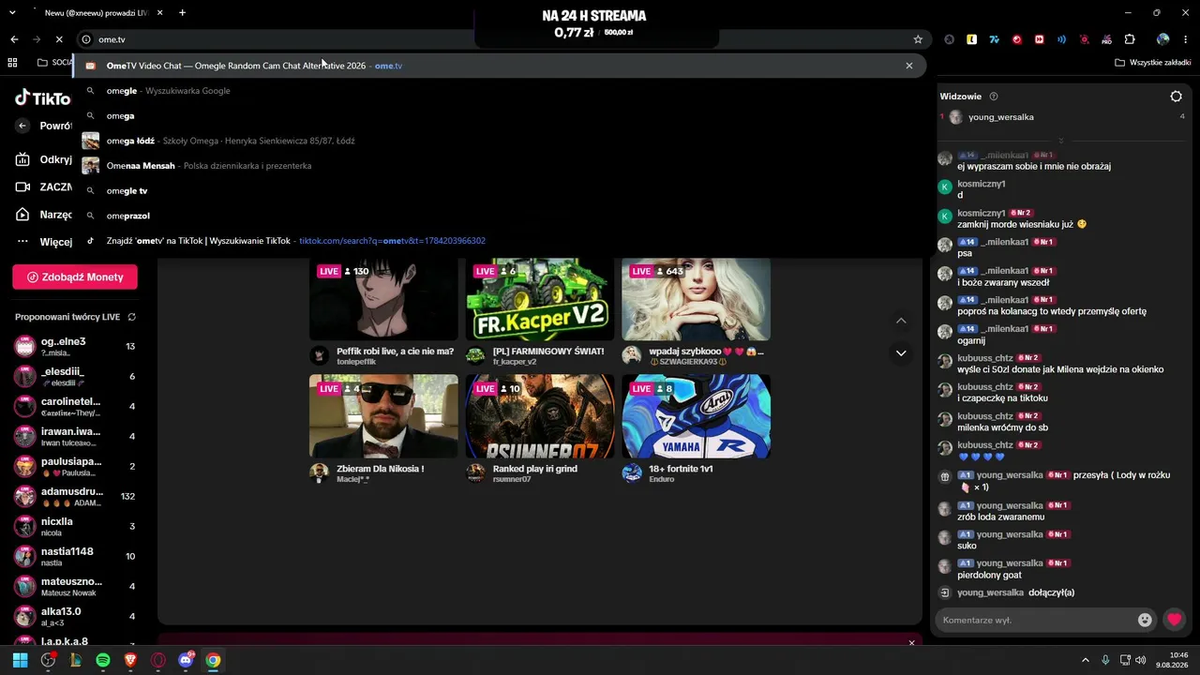Open Spotify from the taskbar

tap(103, 660)
